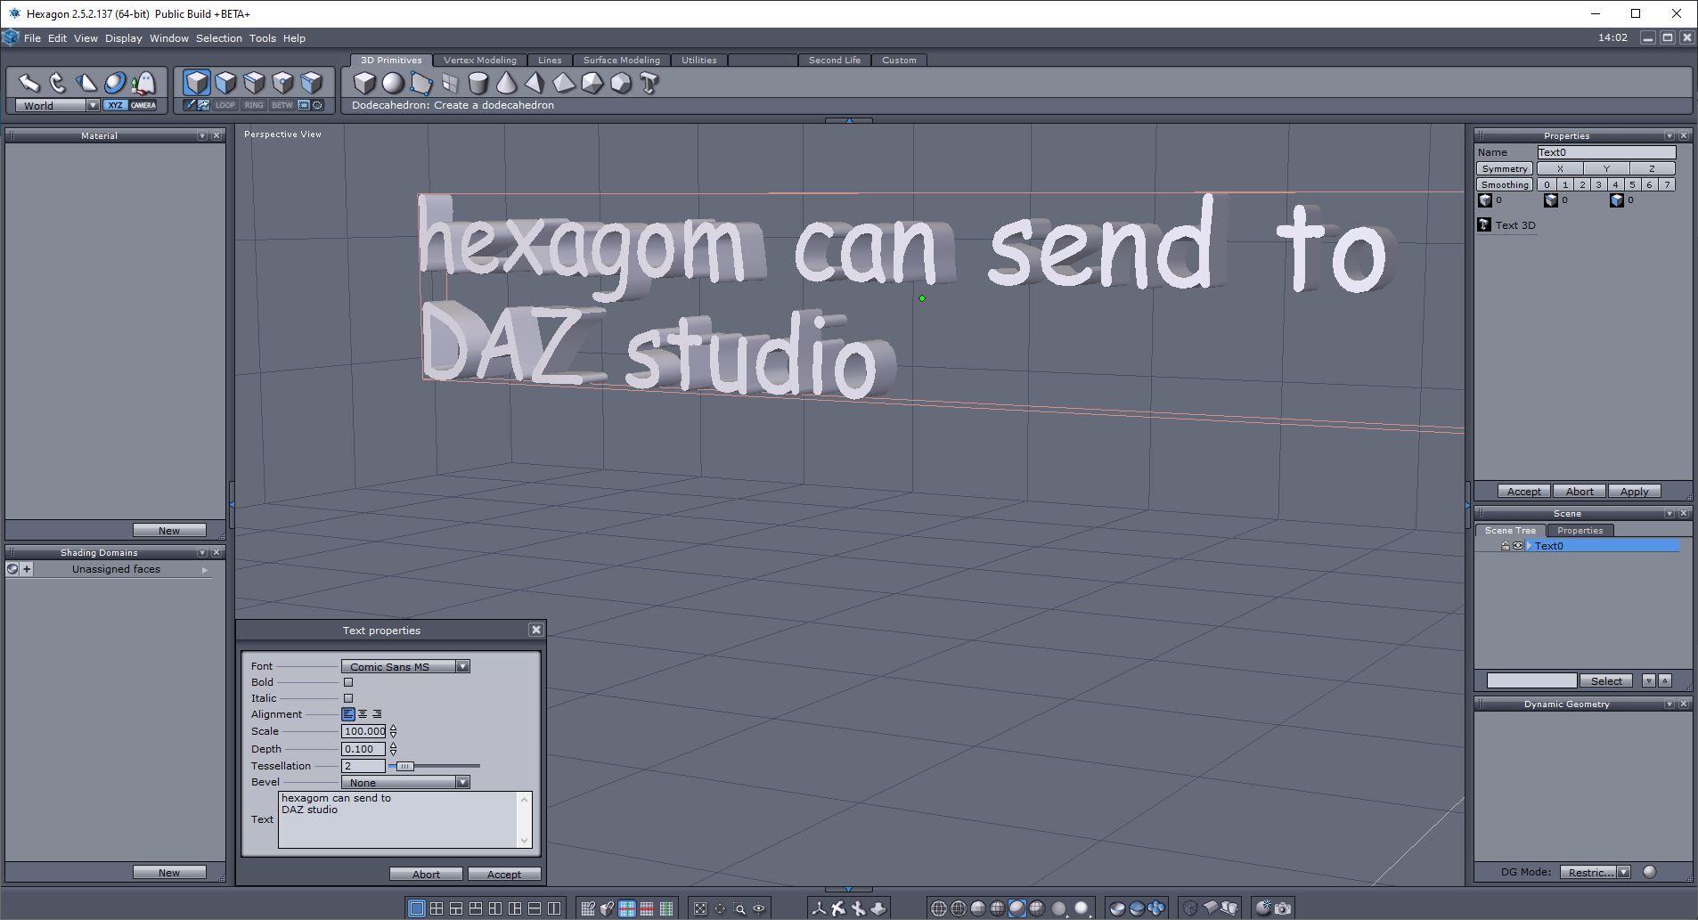Toggle visibility eye of Text0
This screenshot has height=920, width=1698.
[x=1518, y=546]
